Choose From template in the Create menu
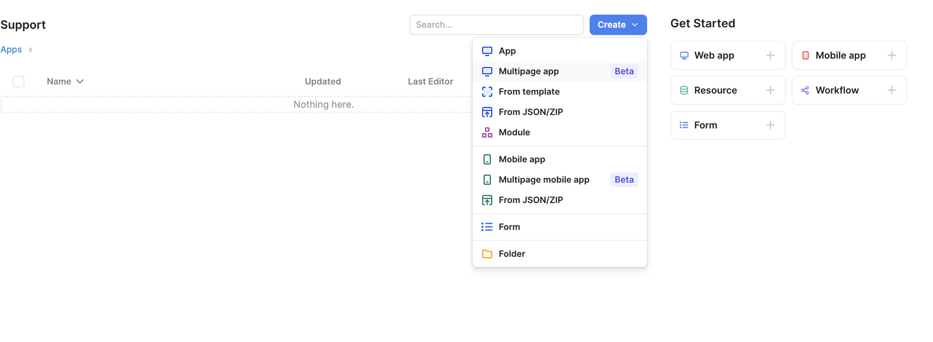The width and height of the screenshot is (933, 342). coord(529,92)
